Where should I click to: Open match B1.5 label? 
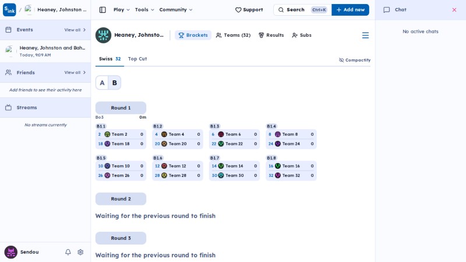[x=101, y=158]
